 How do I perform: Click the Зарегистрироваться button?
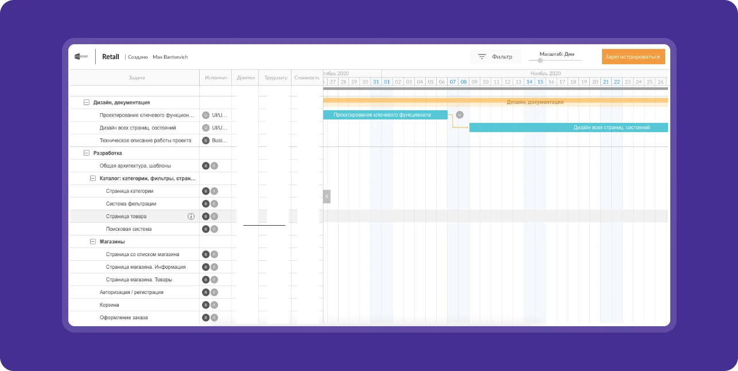633,57
